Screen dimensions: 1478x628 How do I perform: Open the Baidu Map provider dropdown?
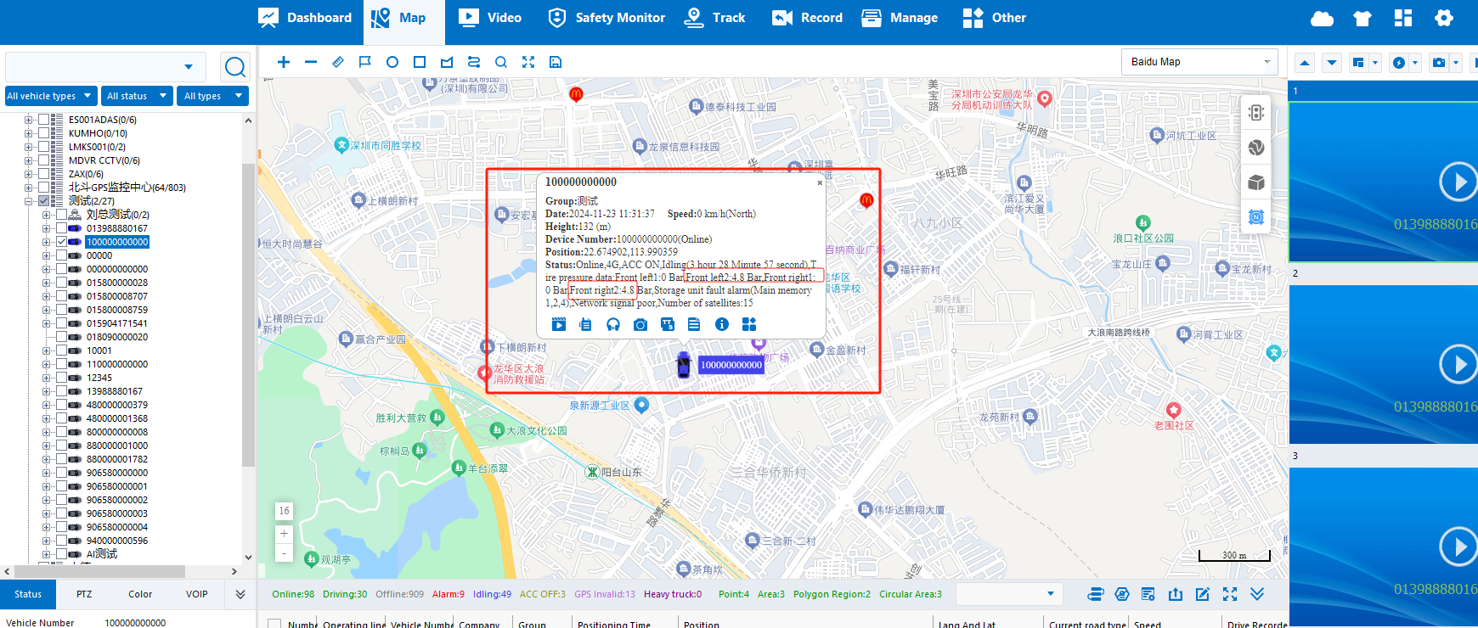coord(1199,62)
